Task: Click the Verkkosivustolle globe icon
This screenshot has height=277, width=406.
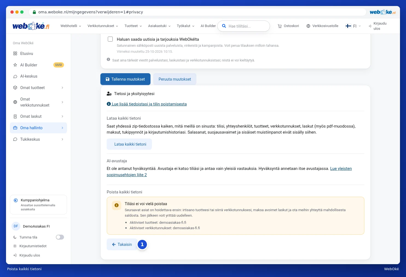Action: point(308,26)
